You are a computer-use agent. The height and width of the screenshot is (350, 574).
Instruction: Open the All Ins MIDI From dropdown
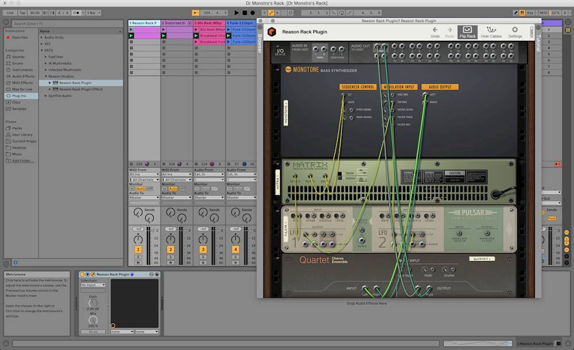(143, 174)
